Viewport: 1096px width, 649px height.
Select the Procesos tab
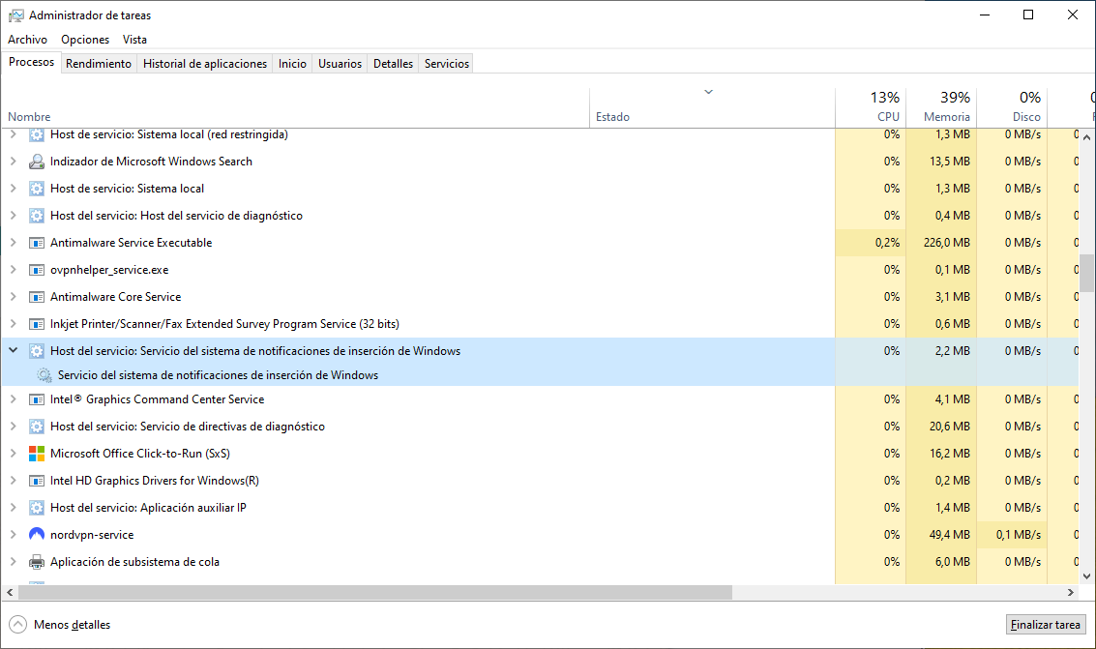click(x=32, y=62)
